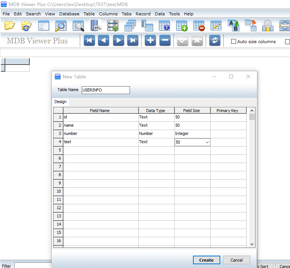Click the 'name' field name cell
Viewport: 290px width, 268px height.
tap(101, 125)
